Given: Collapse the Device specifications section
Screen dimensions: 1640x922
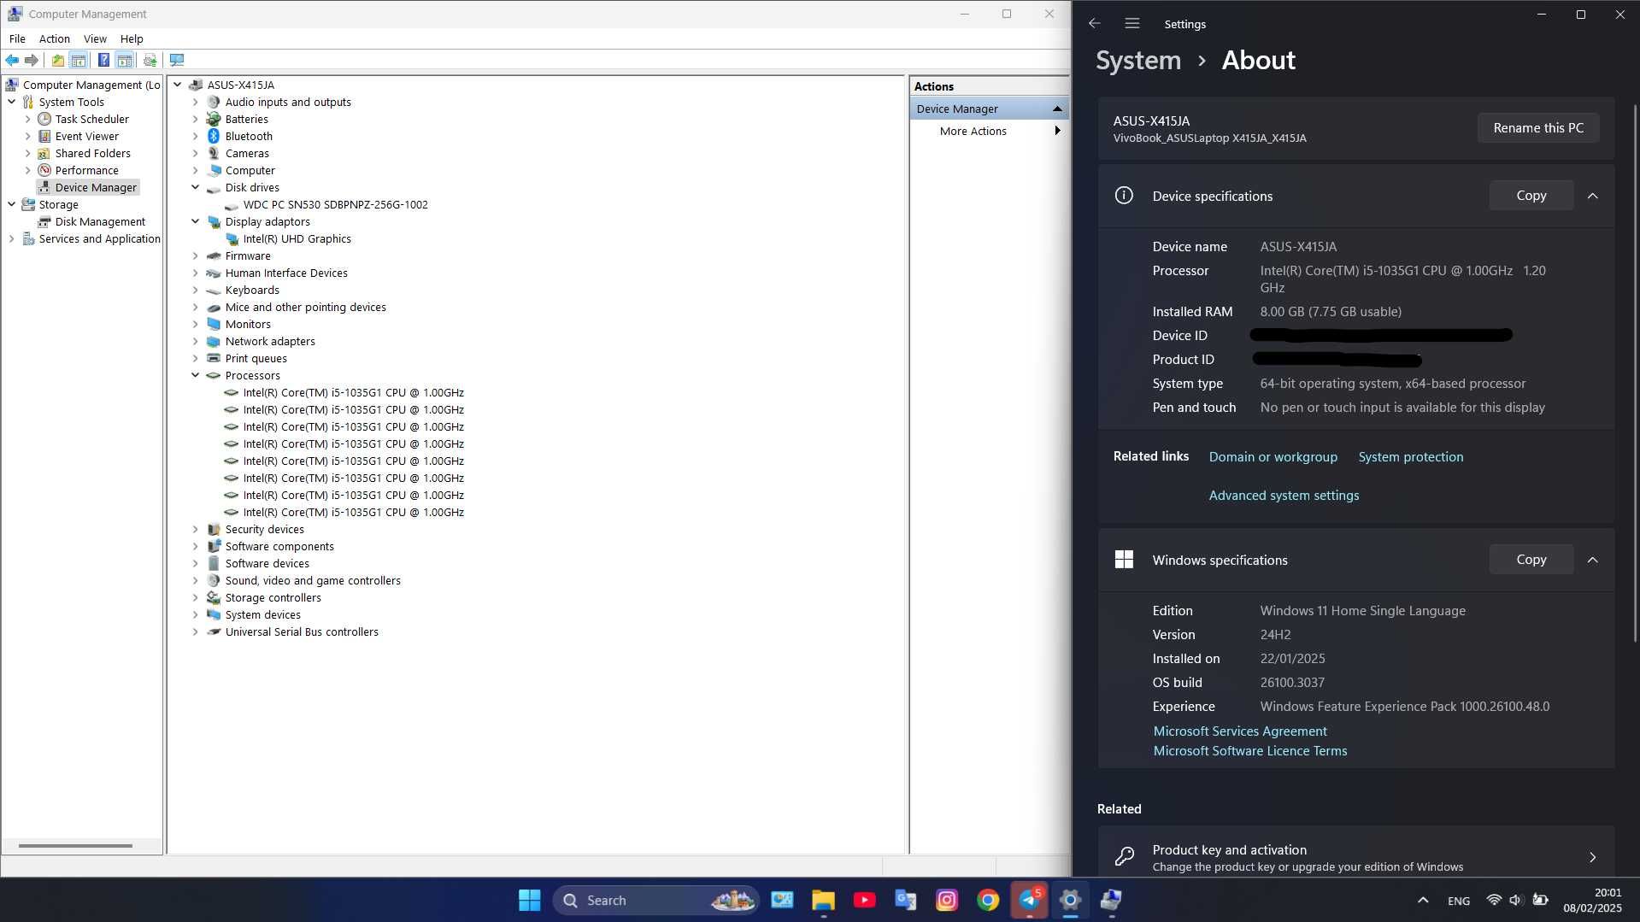Looking at the screenshot, I should click(x=1592, y=196).
